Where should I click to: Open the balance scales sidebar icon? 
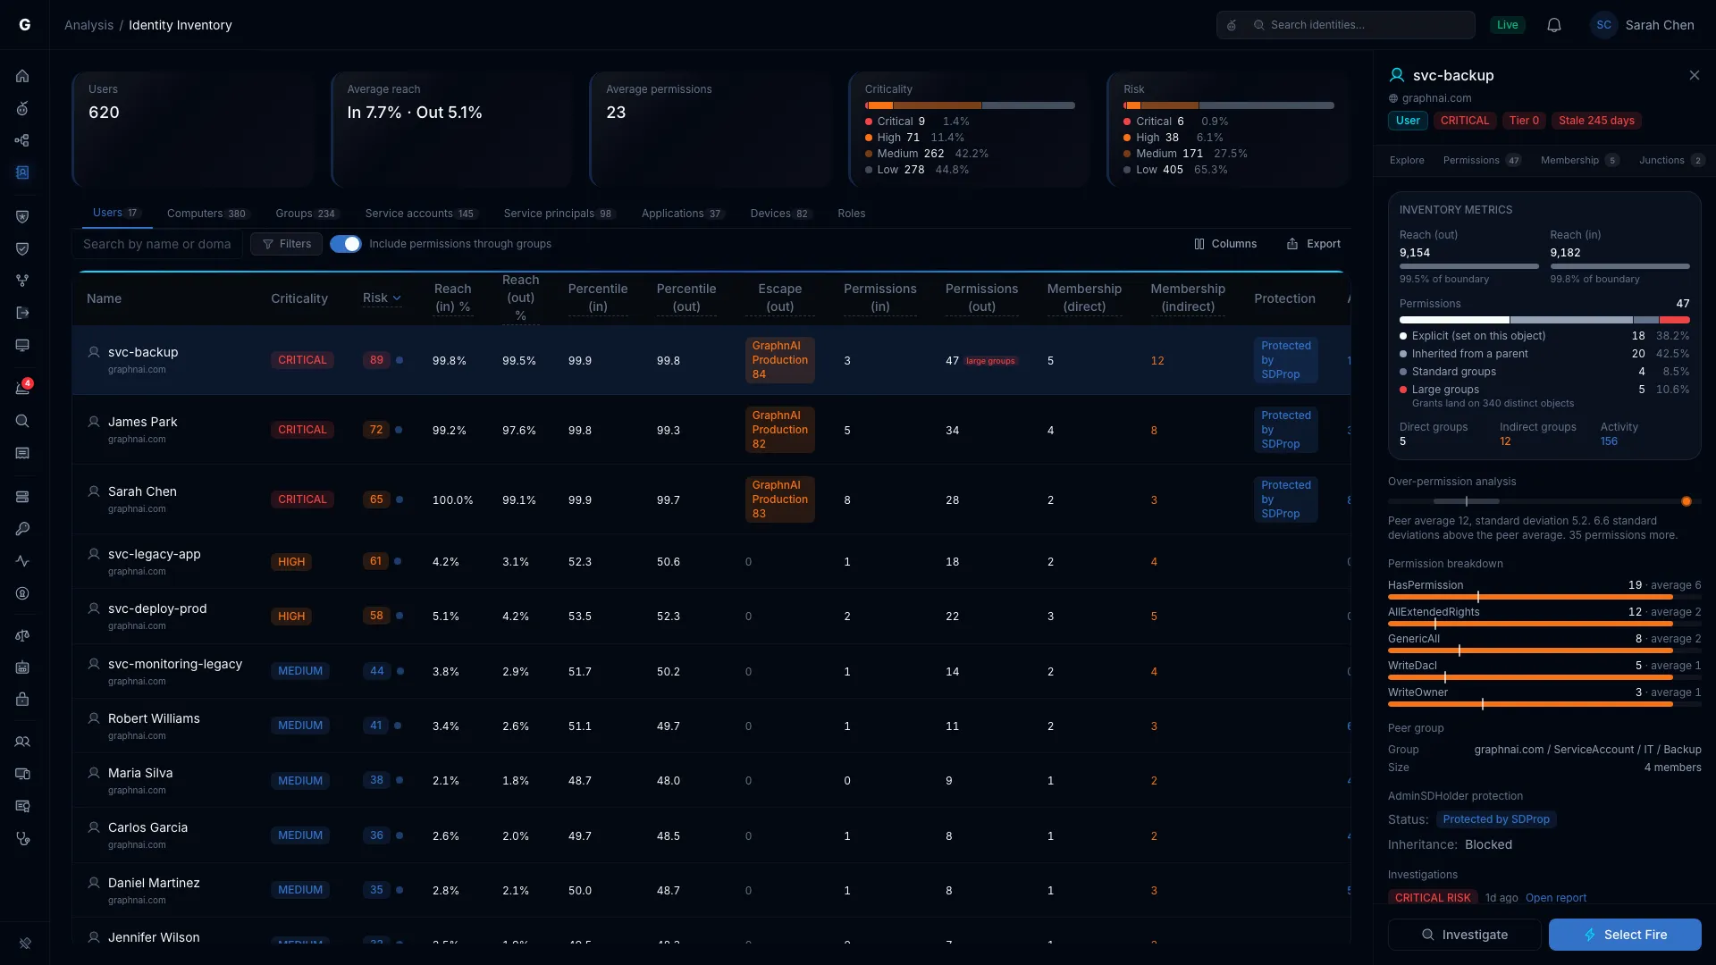22,635
